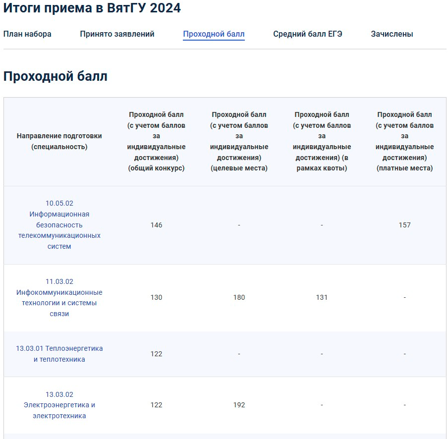
Task: Click the общий конкурс column header
Action: [156, 141]
